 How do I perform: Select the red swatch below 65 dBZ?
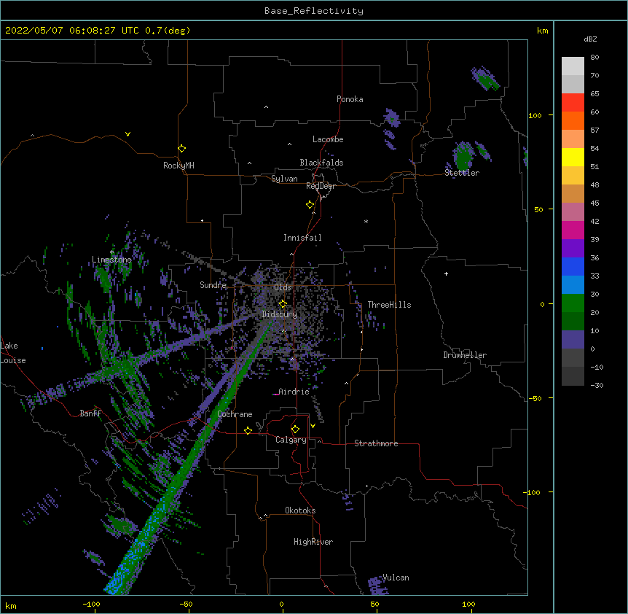coord(573,102)
